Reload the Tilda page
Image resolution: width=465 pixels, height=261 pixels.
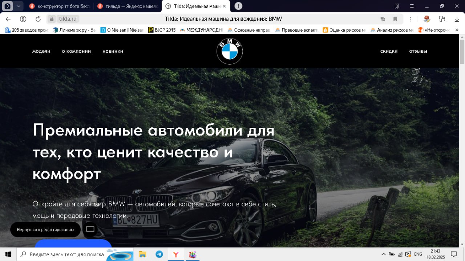click(x=38, y=19)
